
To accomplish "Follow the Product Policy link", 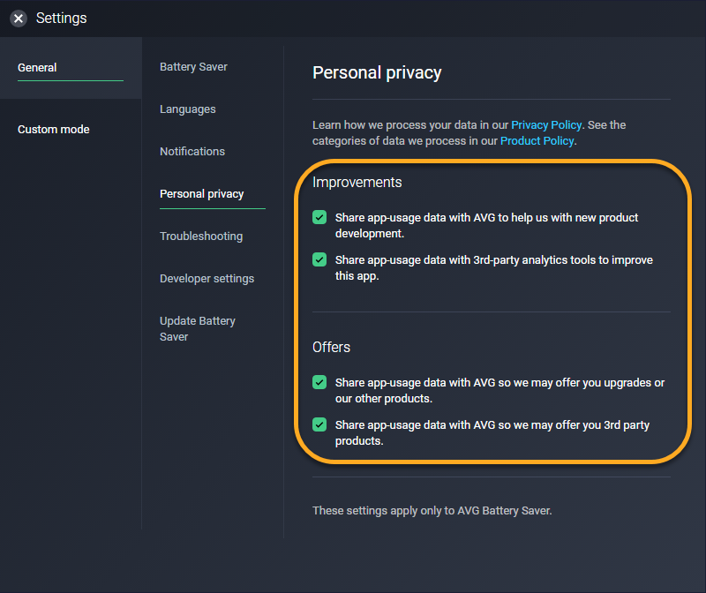I will click(x=537, y=141).
